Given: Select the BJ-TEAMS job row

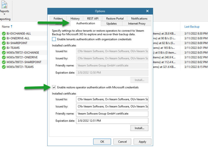Looking at the screenshot, I should [x=13, y=48].
